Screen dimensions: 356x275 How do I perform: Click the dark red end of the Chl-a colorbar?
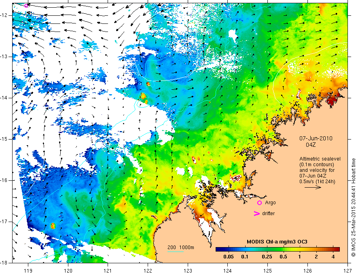(x=337, y=249)
